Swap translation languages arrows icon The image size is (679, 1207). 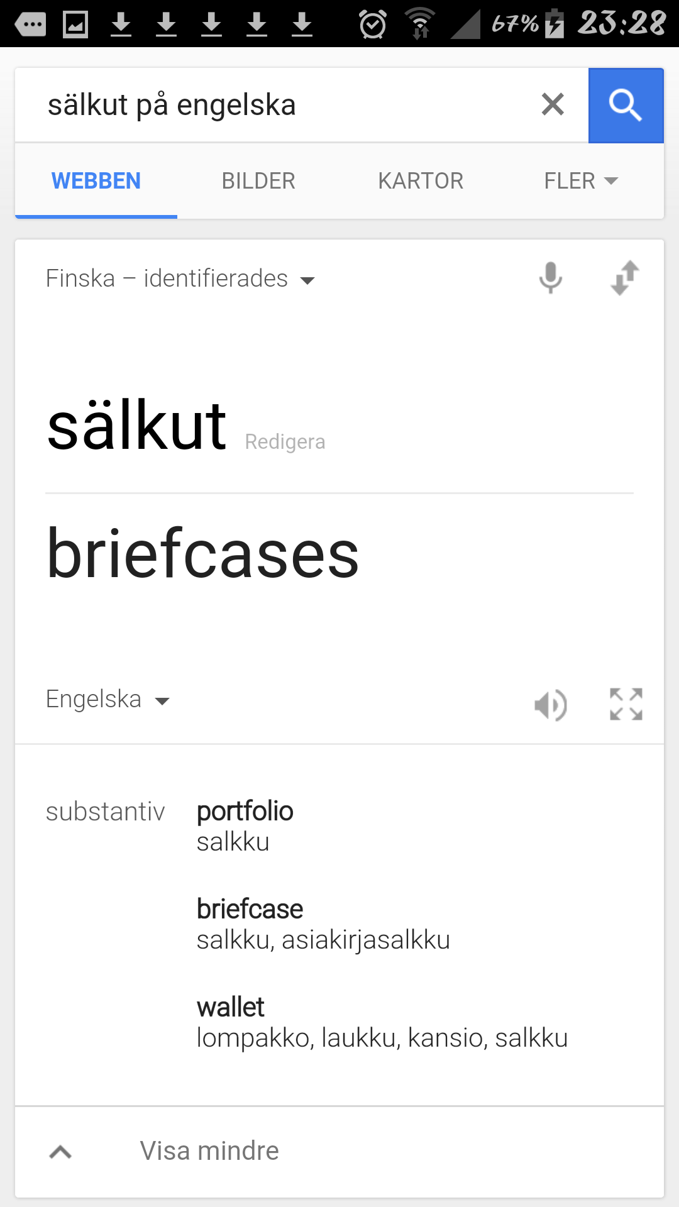pos(625,278)
